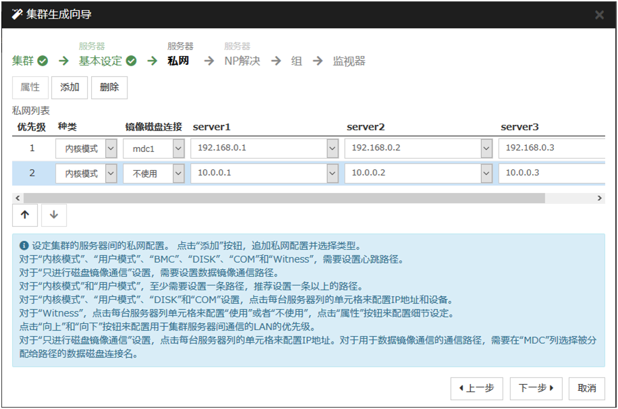
Task: Open the mdc1 mirror disk dropdown
Action: click(x=178, y=148)
